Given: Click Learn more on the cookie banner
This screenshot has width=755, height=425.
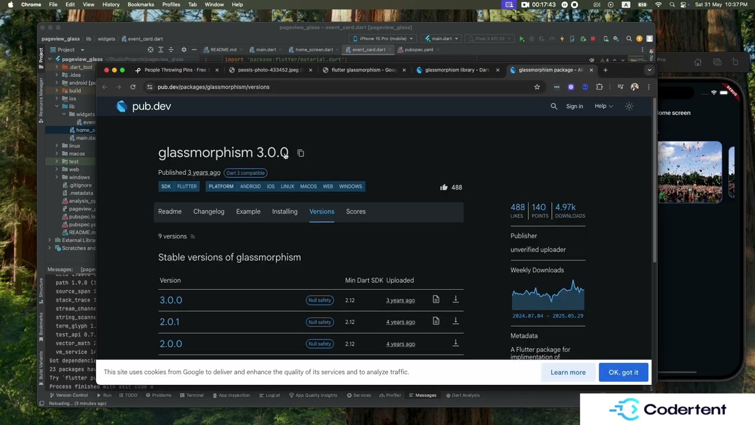Looking at the screenshot, I should pyautogui.click(x=568, y=372).
